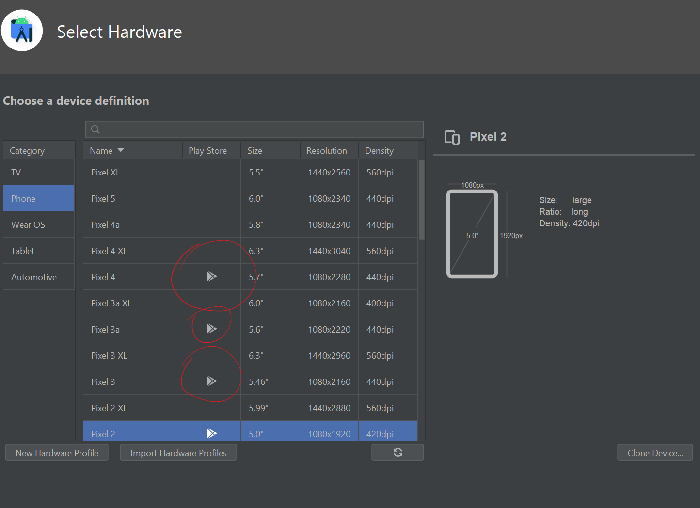The width and height of the screenshot is (700, 508).
Task: Sort by the Name column arrow
Action: pos(121,150)
